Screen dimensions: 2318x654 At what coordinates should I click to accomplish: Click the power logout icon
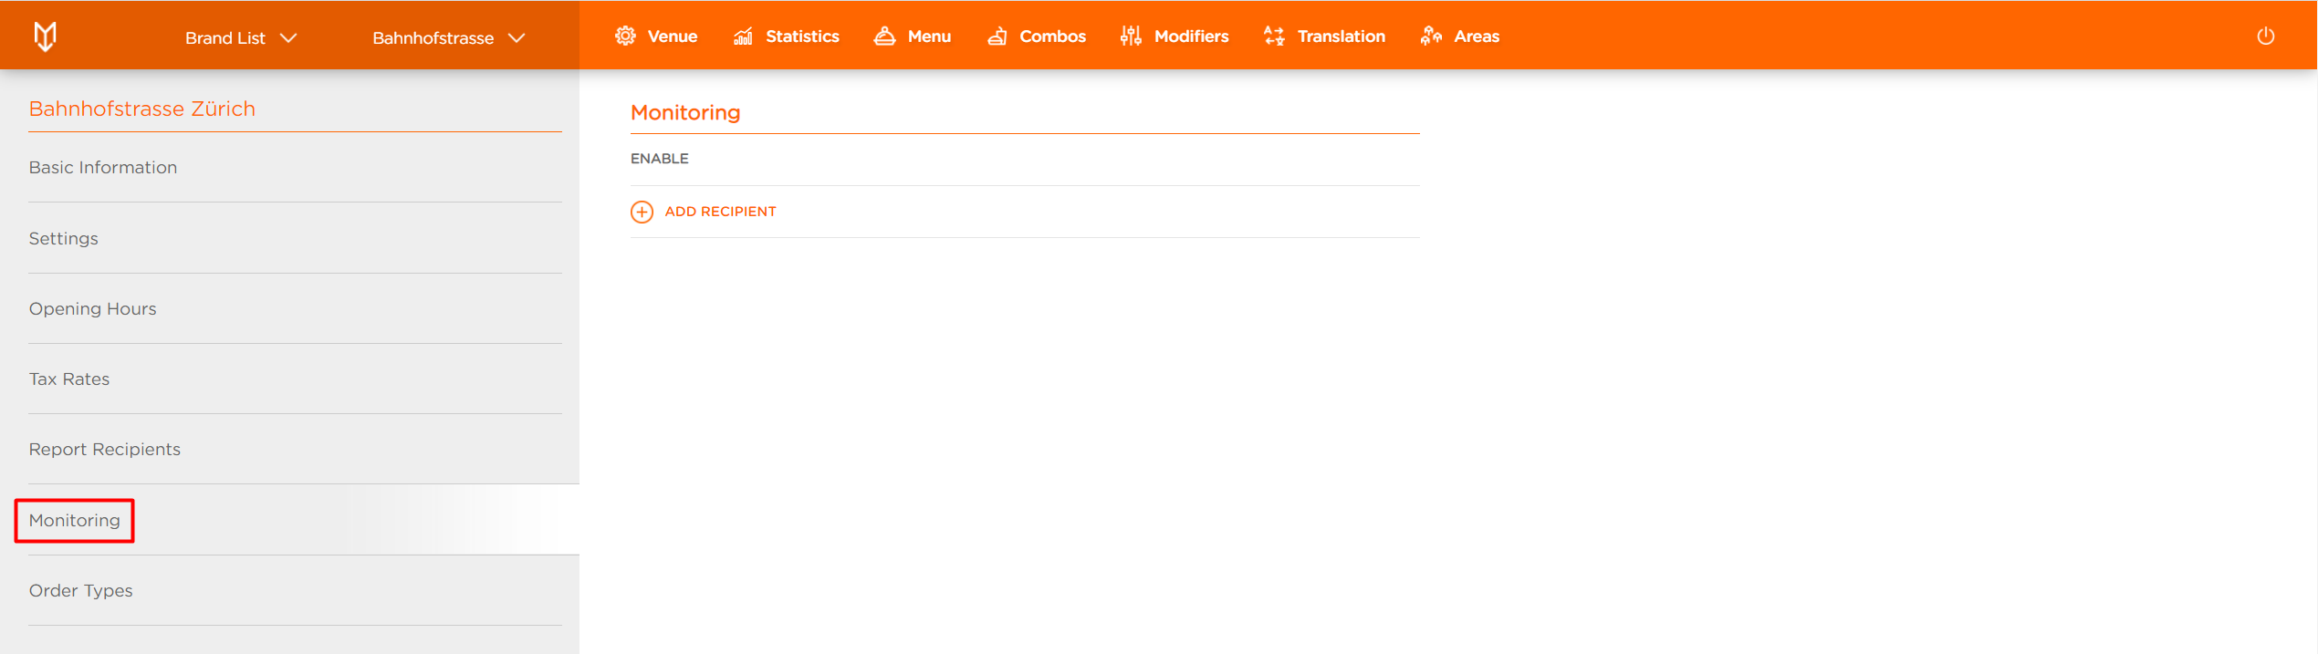[2266, 36]
